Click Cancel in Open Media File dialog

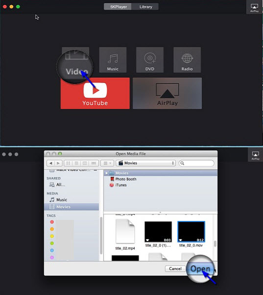point(175,268)
